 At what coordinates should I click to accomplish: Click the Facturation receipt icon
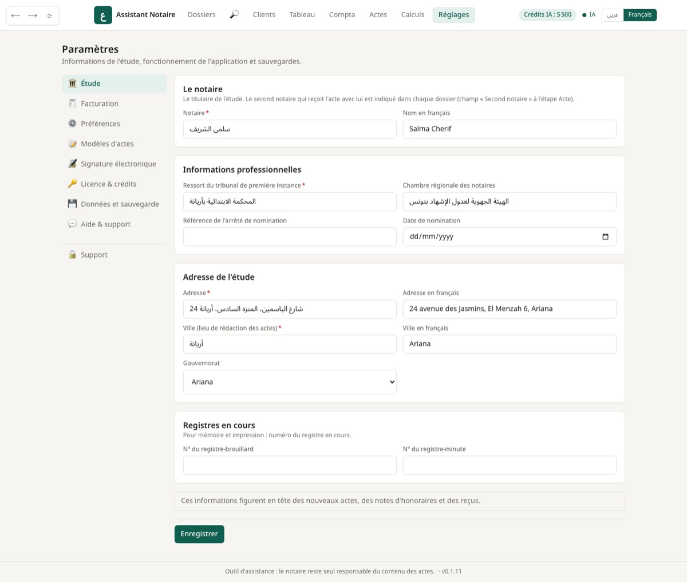[72, 104]
